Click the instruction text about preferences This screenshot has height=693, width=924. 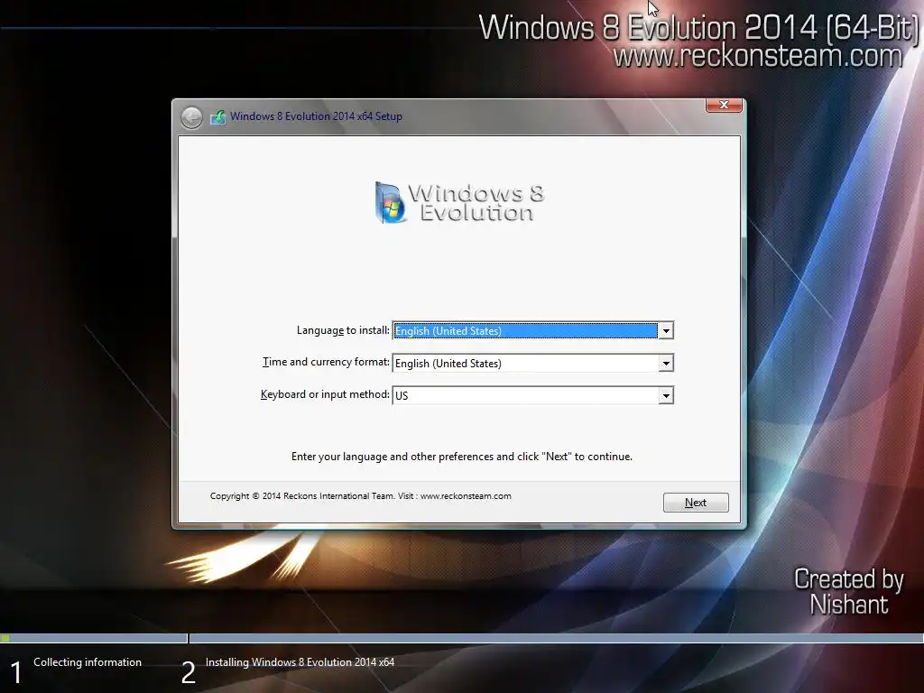[461, 457]
